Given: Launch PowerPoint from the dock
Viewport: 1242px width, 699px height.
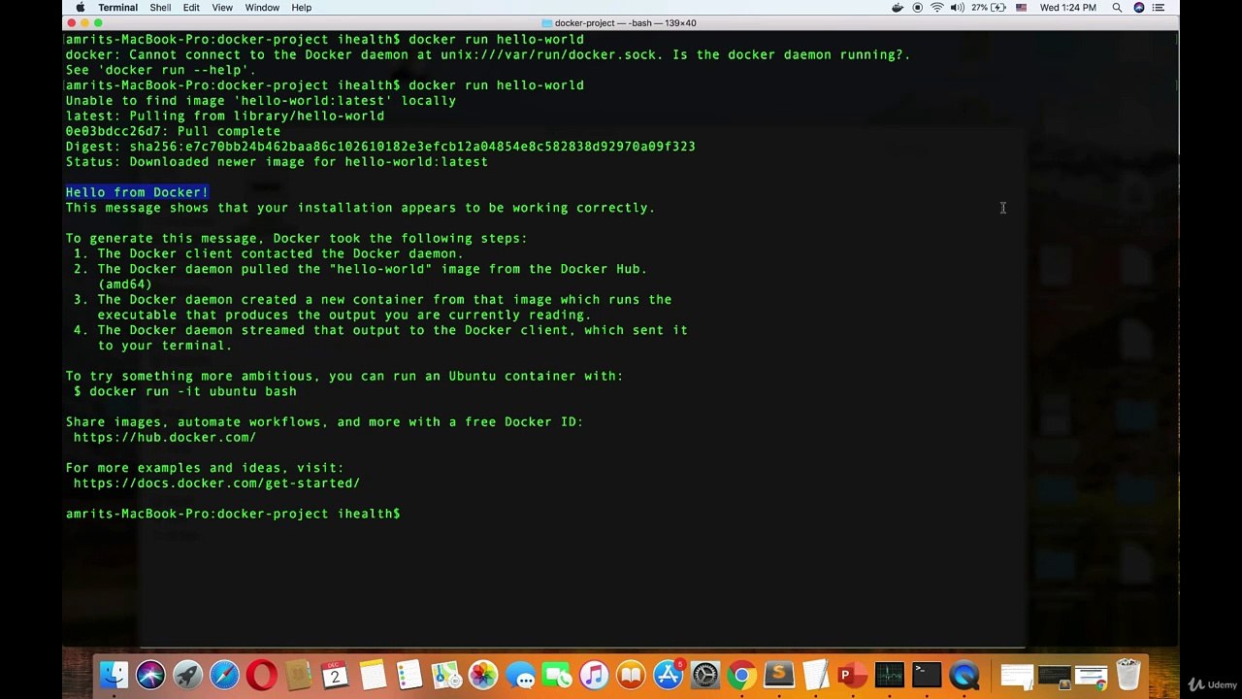Looking at the screenshot, I should pyautogui.click(x=851, y=675).
